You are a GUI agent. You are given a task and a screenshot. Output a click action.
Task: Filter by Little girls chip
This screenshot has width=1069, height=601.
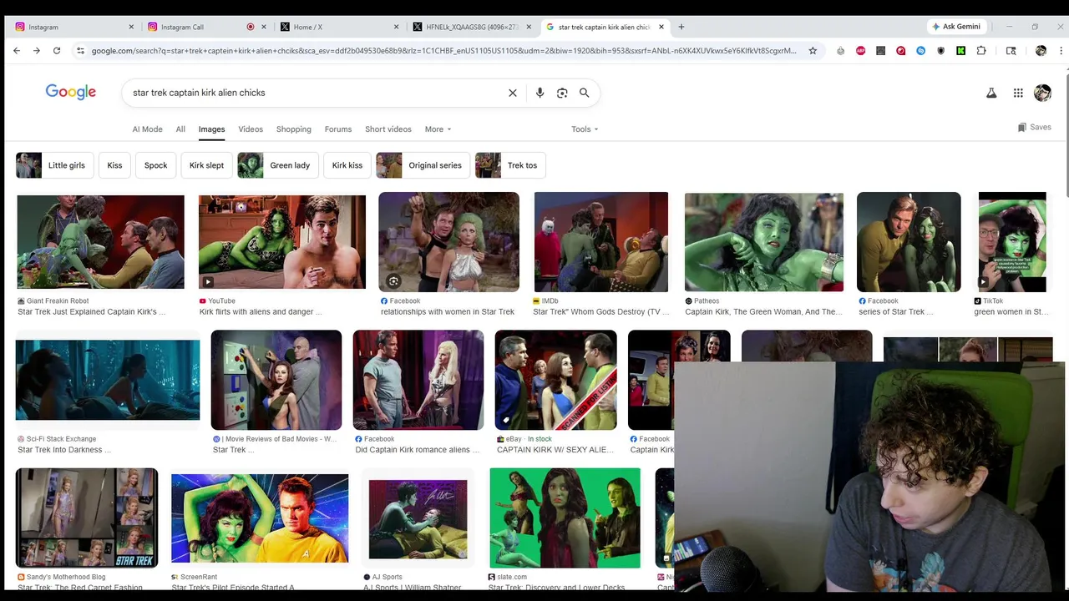(x=54, y=165)
